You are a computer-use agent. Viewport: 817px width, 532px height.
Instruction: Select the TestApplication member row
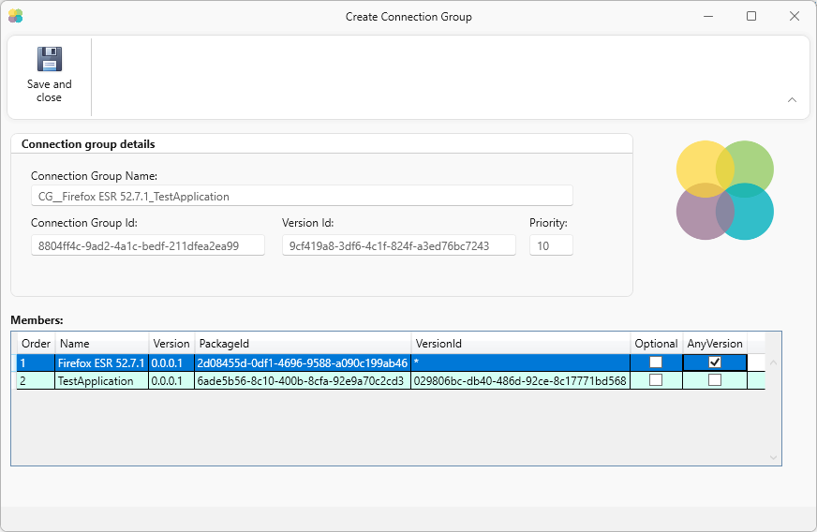[x=96, y=381]
